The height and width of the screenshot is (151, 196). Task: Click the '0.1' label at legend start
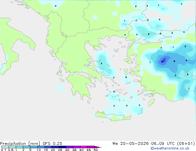pyautogui.click(x=3, y=150)
